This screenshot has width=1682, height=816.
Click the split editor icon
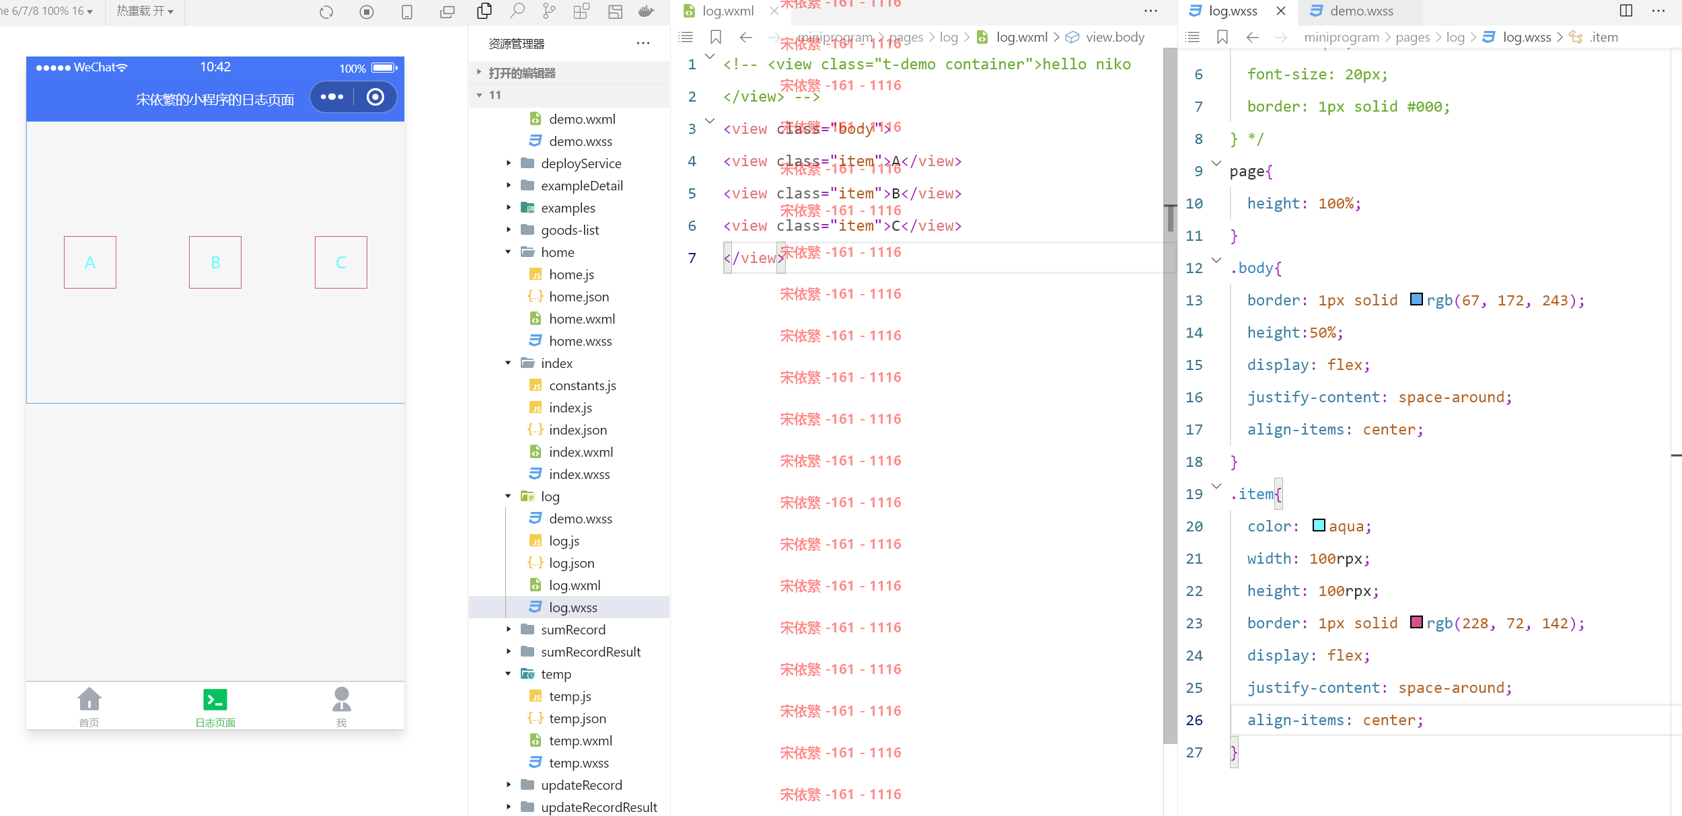pos(1626,11)
